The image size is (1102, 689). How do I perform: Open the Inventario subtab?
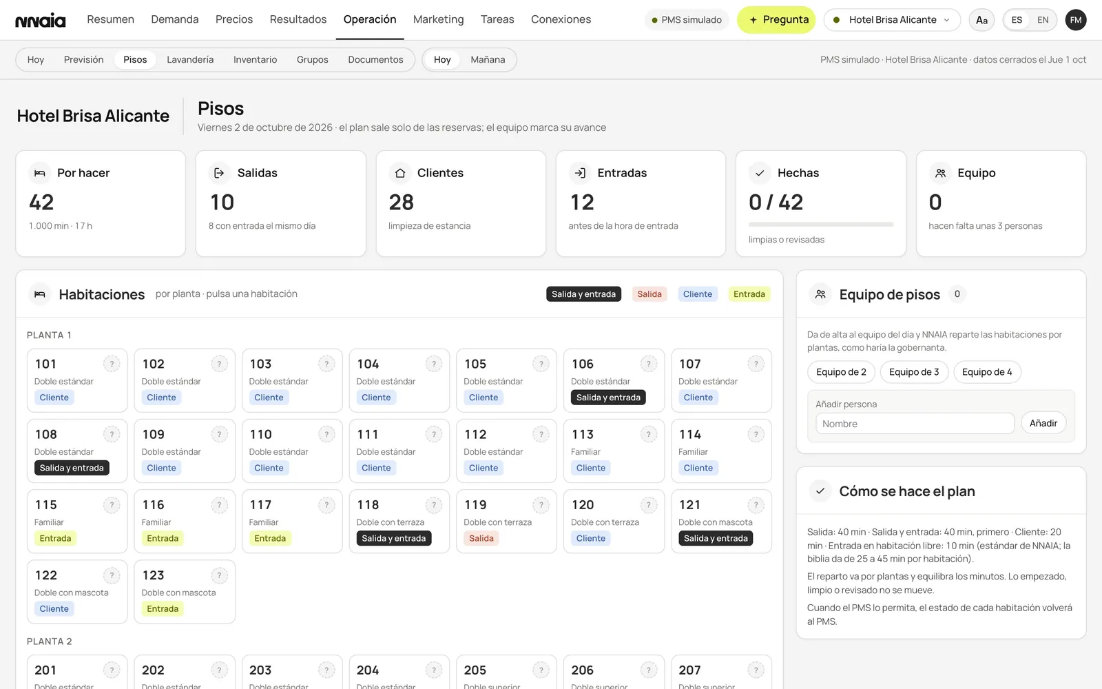point(255,60)
